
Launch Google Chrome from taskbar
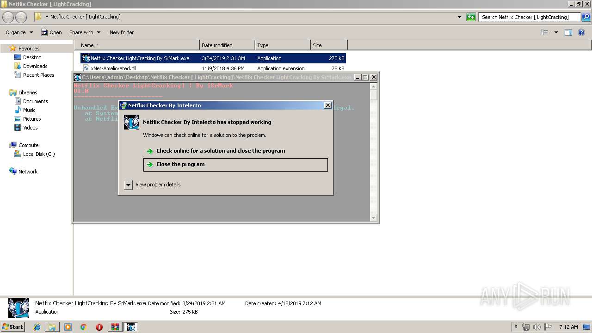(x=84, y=327)
